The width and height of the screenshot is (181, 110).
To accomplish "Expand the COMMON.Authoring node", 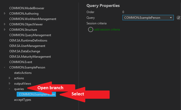I will pos(5,14).
